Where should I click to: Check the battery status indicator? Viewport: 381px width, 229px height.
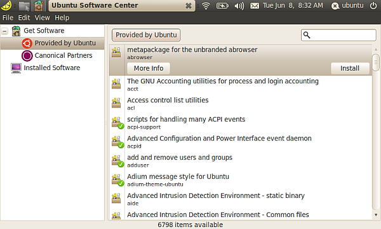click(222, 6)
